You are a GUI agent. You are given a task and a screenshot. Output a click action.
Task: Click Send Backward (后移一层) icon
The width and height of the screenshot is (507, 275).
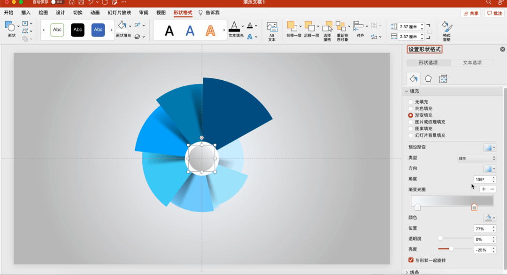pos(310,26)
